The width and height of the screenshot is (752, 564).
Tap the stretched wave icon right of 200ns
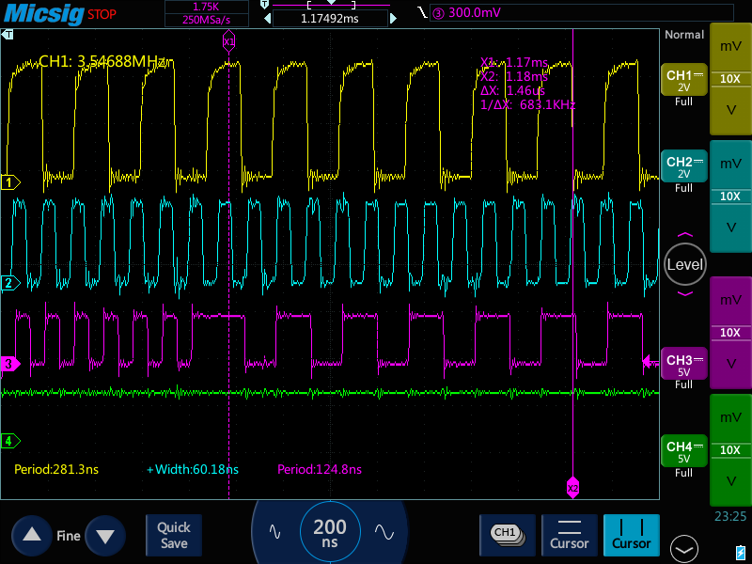(384, 531)
